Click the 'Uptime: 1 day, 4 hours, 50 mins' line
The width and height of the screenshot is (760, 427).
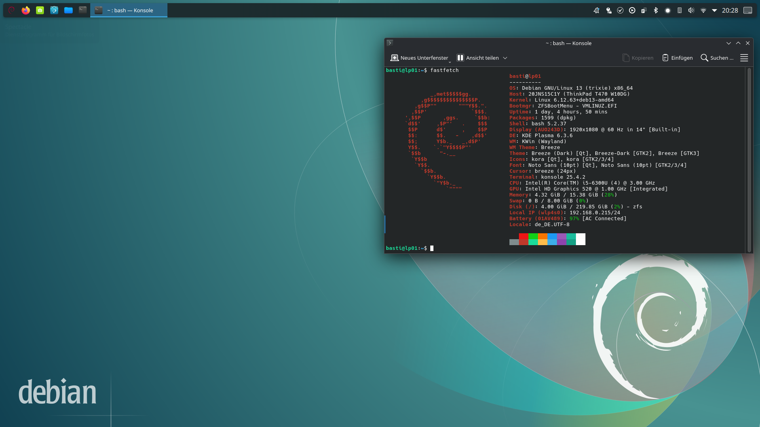559,112
